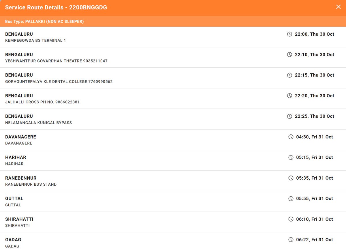Click the bold RANEBENNUR city heading
This screenshot has width=346, height=251.
(x=21, y=178)
